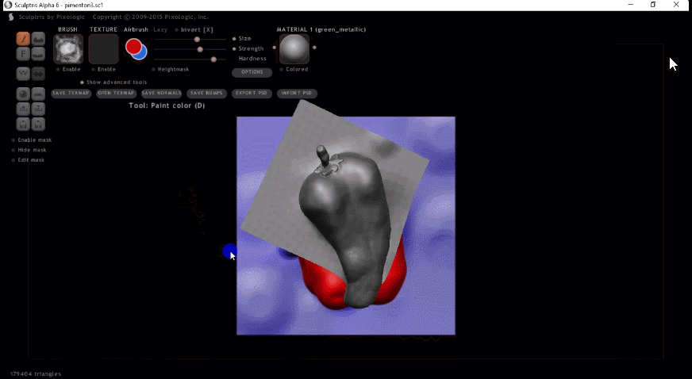The height and width of the screenshot is (379, 692).
Task: Click the SAVE NORMALS button
Action: [x=162, y=94]
